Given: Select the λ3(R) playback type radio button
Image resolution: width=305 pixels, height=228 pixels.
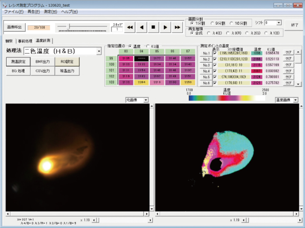Looking at the screenshot, I should tap(228, 33).
